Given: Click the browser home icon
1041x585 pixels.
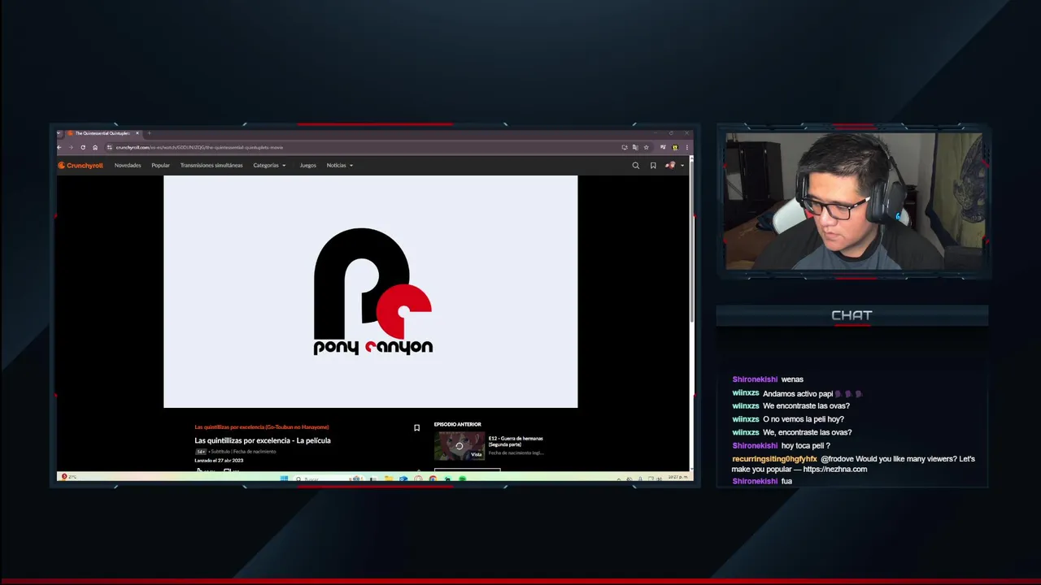Looking at the screenshot, I should 95,147.
